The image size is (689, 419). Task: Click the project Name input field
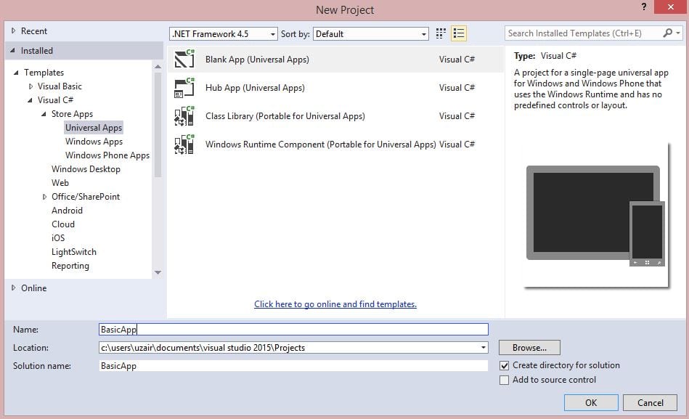point(293,330)
